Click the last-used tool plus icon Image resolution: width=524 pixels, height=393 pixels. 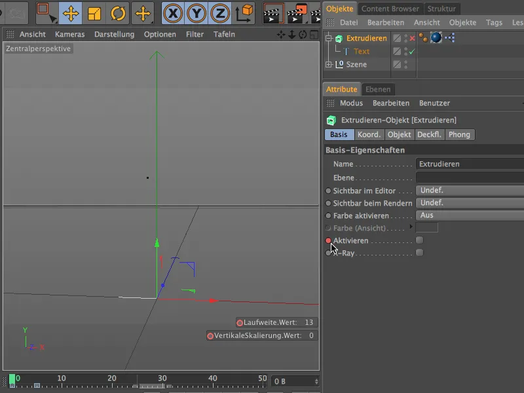(x=143, y=13)
